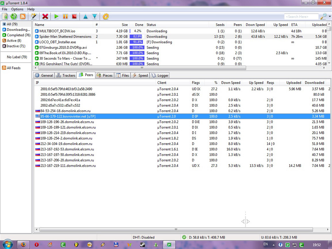Select the Peers tab
Viewport: 332px width, 249px height.
(x=86, y=75)
